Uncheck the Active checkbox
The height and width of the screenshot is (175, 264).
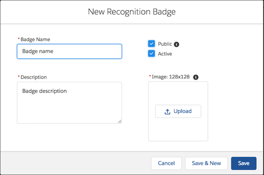pos(151,54)
